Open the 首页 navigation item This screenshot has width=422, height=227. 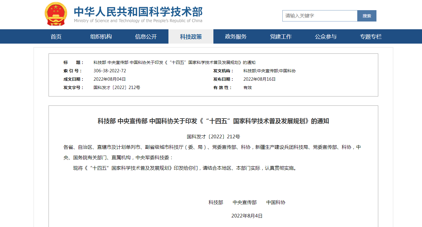(x=56, y=36)
